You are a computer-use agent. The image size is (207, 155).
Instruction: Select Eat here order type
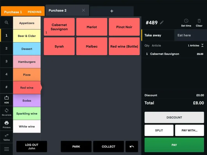point(191,35)
